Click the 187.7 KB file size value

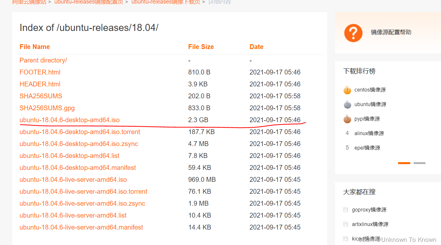click(x=201, y=132)
